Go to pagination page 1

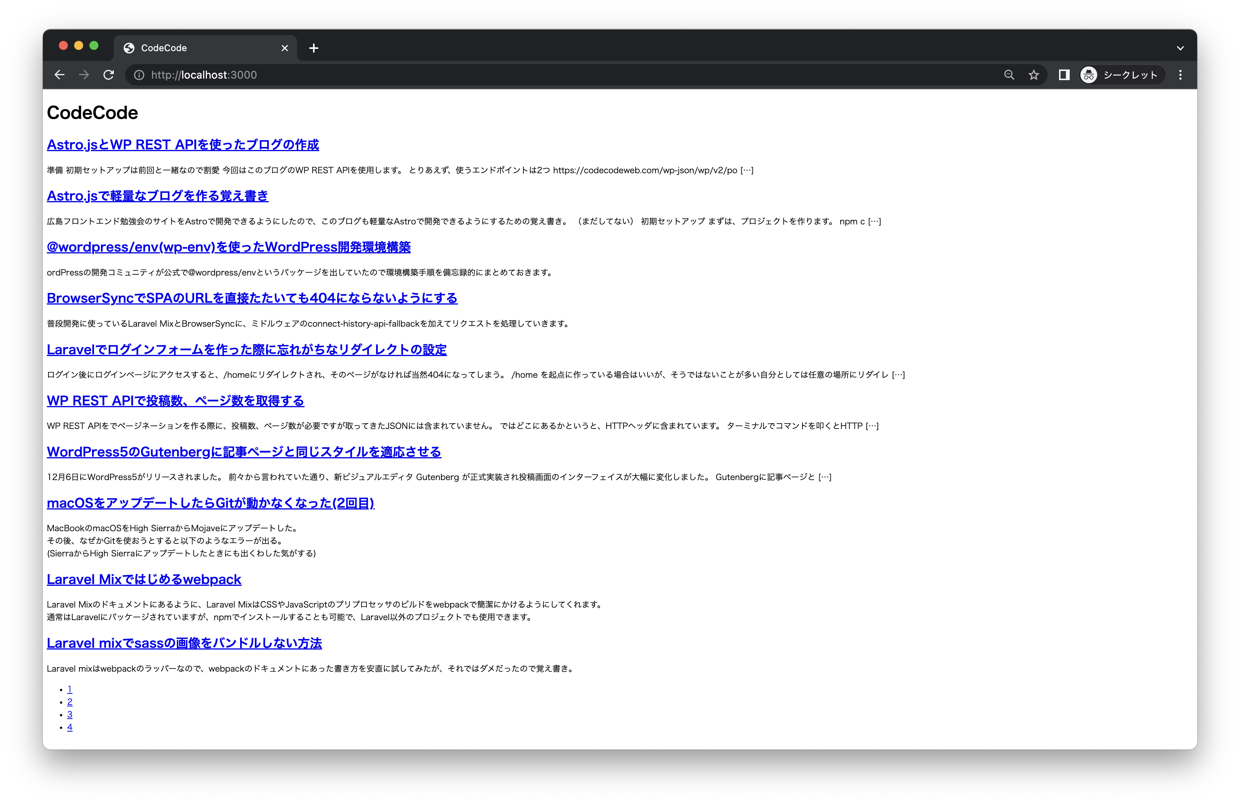click(x=69, y=689)
